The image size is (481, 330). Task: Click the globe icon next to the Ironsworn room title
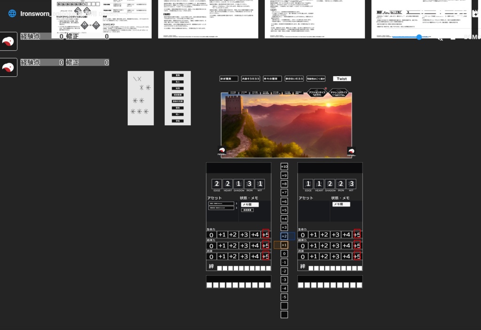(x=12, y=13)
